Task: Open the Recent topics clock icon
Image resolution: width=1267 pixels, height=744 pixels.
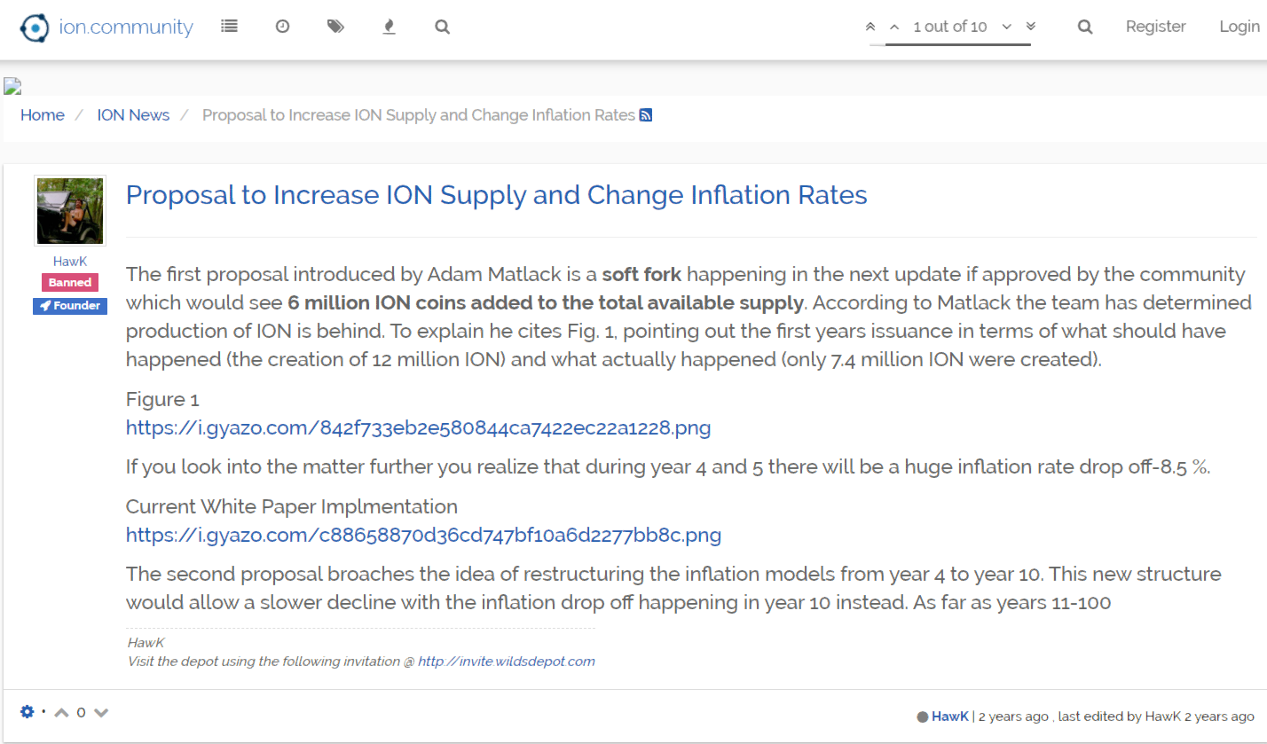Action: click(282, 27)
